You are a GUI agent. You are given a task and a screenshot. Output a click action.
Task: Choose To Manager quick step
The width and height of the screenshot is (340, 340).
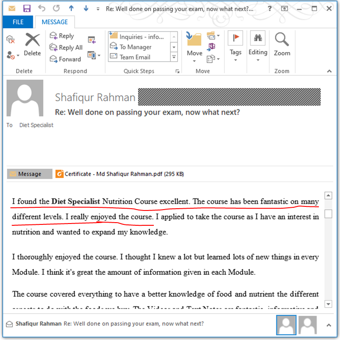click(139, 47)
